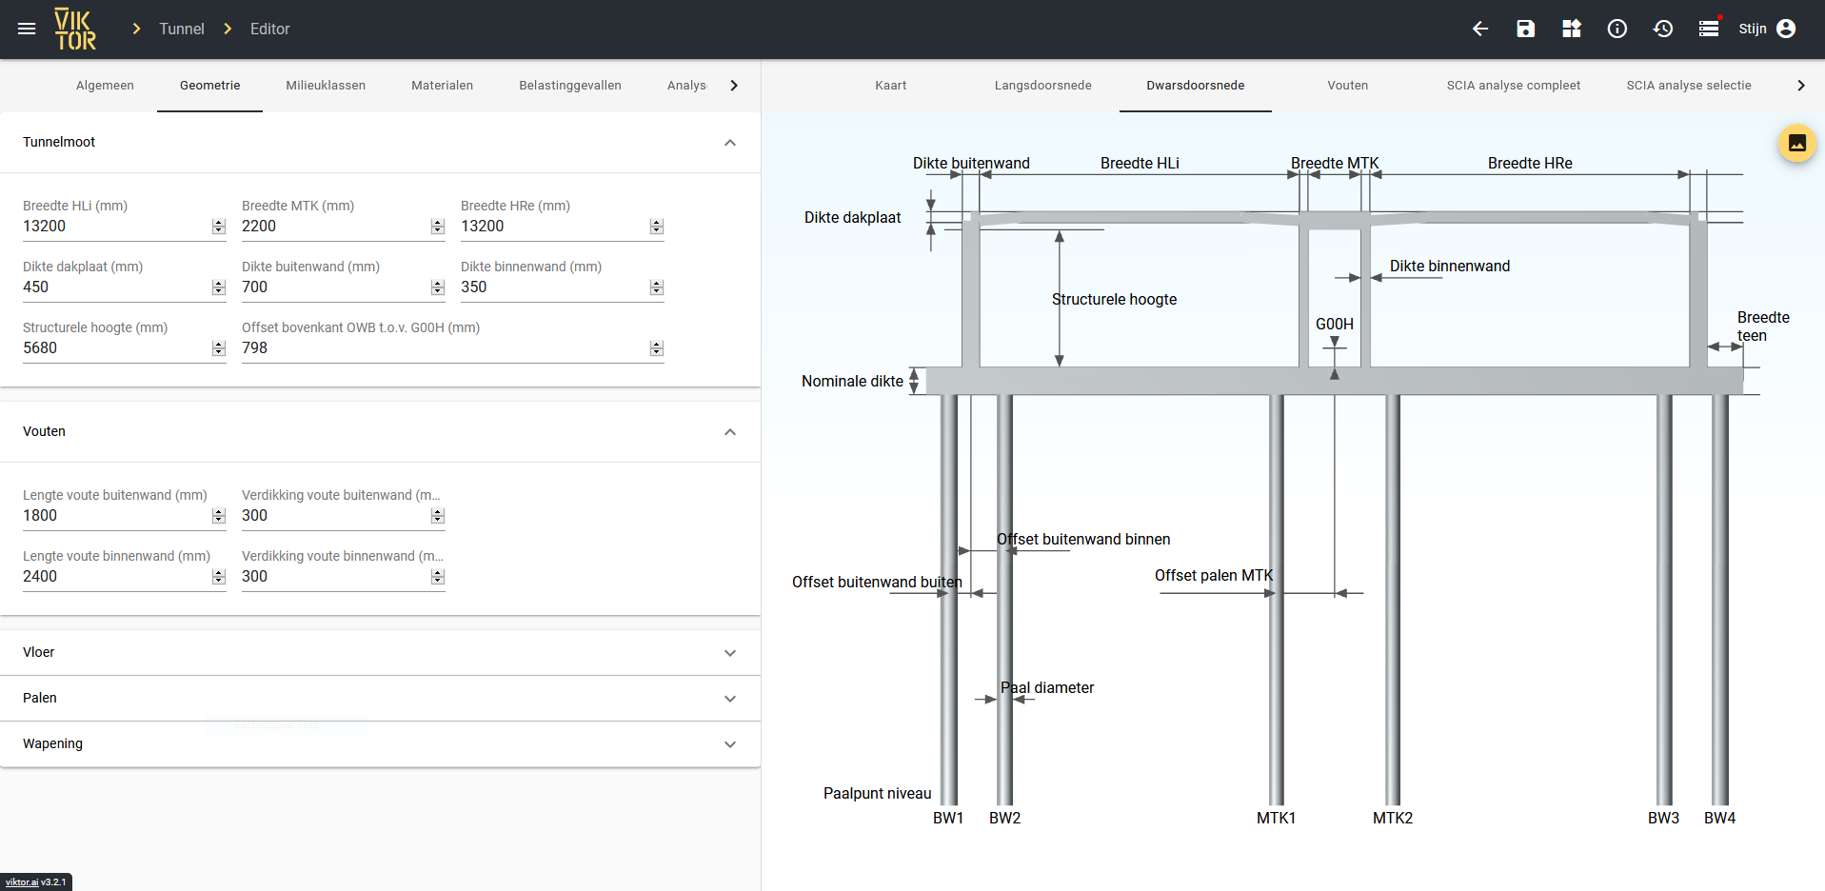
Task: Click the VIKTOR logo
Action: (x=75, y=29)
